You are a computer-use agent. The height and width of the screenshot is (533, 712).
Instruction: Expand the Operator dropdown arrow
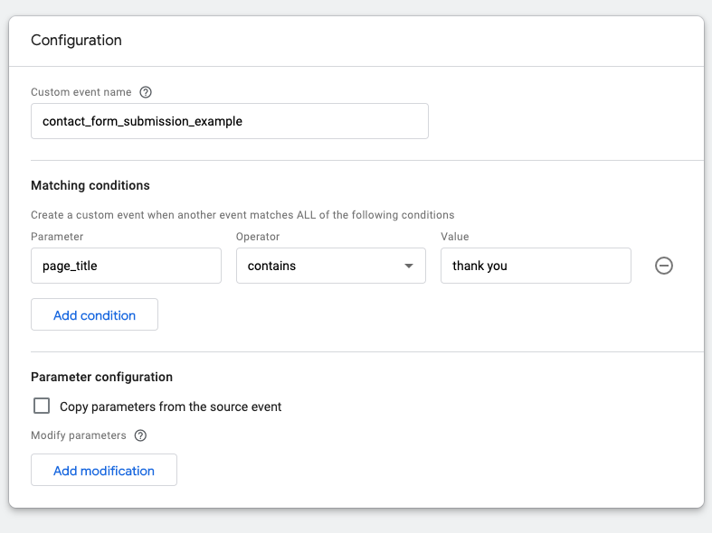coord(409,266)
